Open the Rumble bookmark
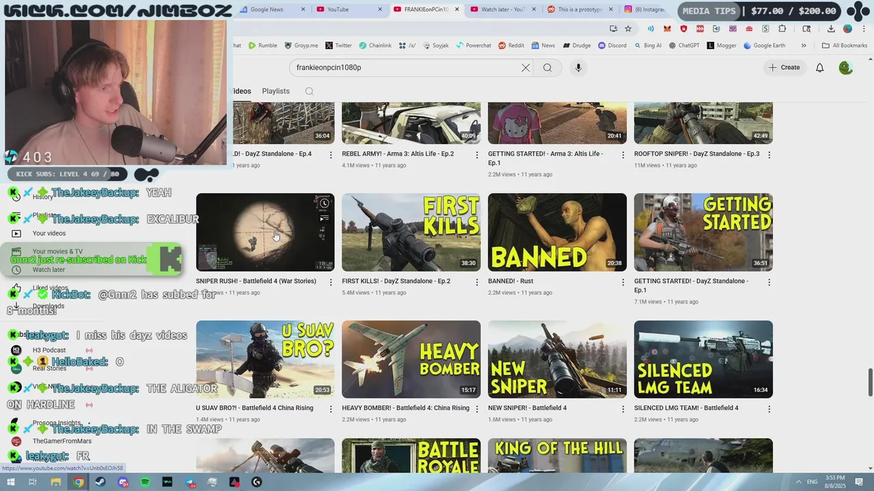874x491 pixels. pos(263,46)
